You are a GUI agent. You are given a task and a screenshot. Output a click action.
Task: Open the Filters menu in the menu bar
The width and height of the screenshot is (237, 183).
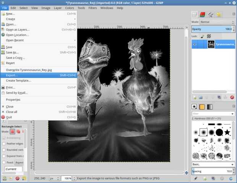93,8
